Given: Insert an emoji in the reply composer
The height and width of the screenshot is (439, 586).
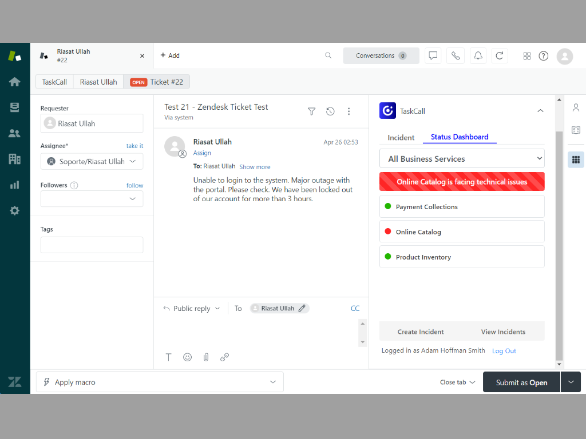Looking at the screenshot, I should click(x=187, y=357).
